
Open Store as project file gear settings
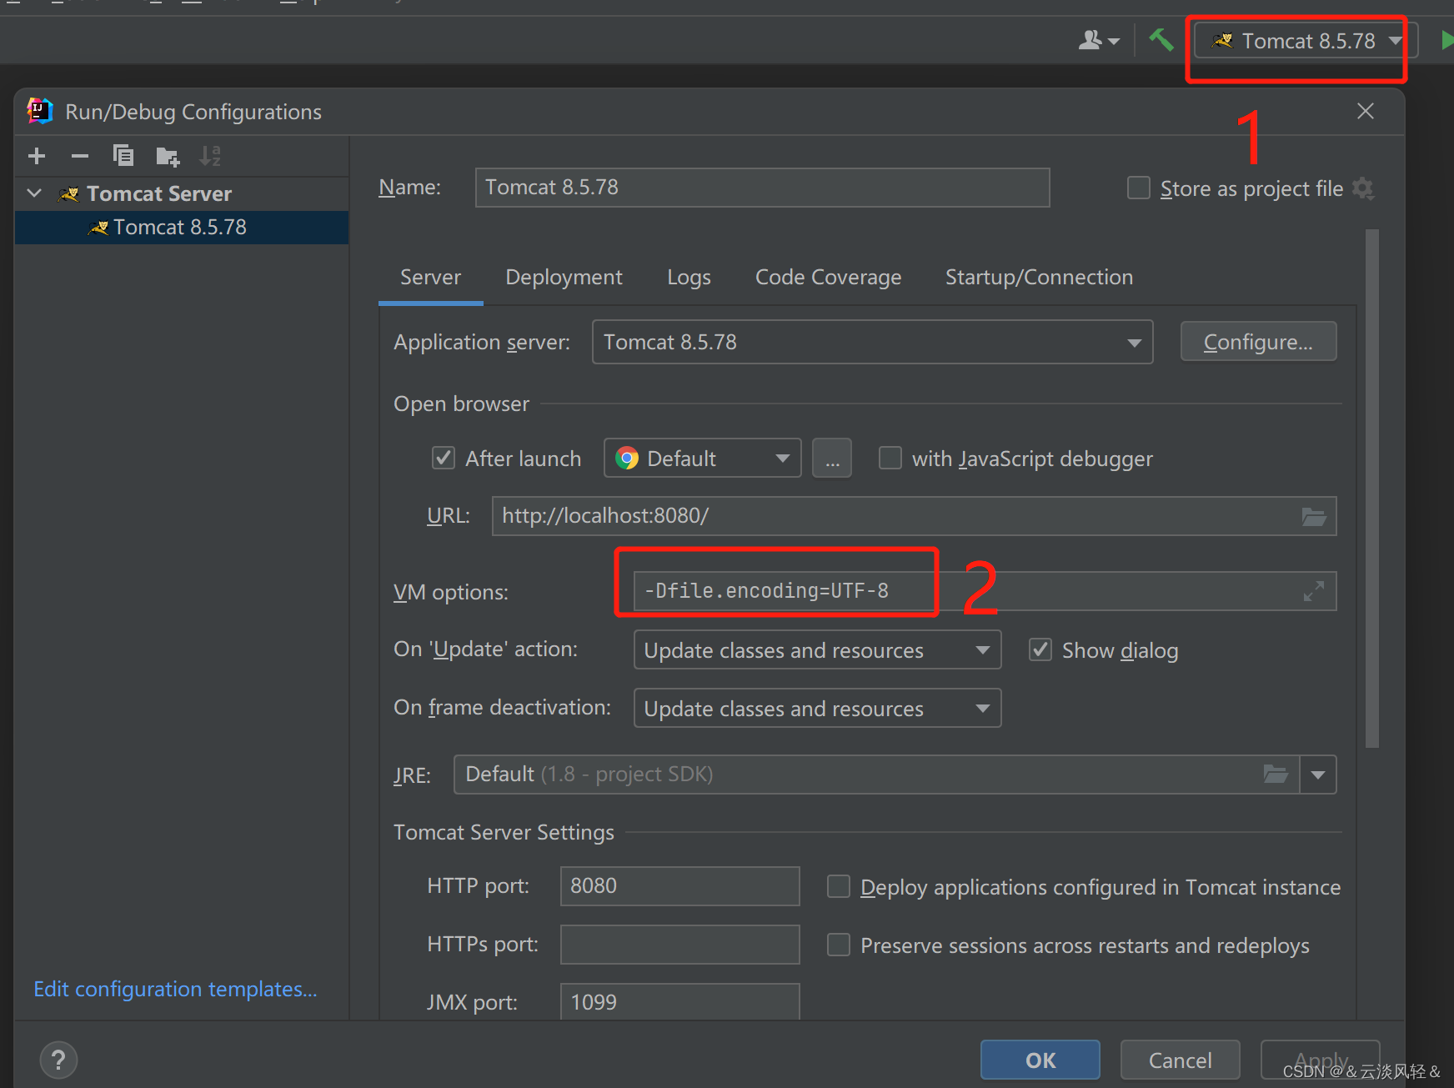[1363, 188]
